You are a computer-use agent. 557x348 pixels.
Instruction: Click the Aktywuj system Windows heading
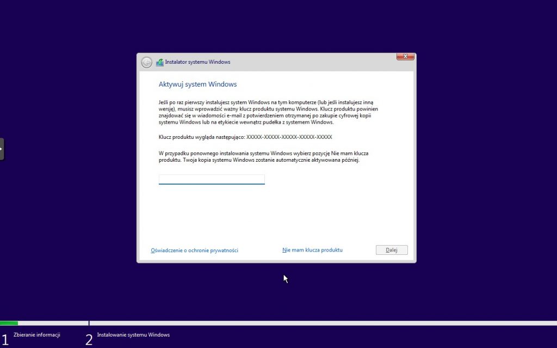[x=197, y=84]
